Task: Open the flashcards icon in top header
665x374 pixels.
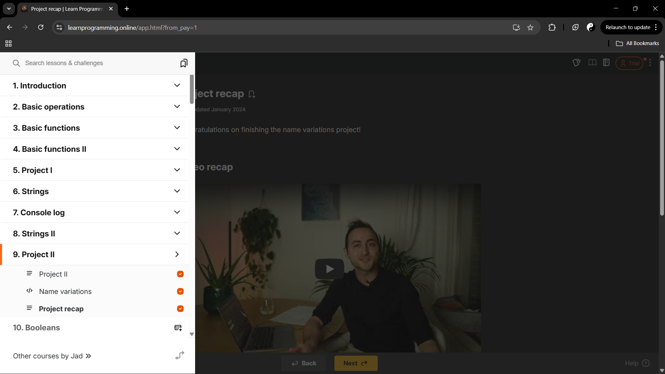Action: pyautogui.click(x=576, y=63)
